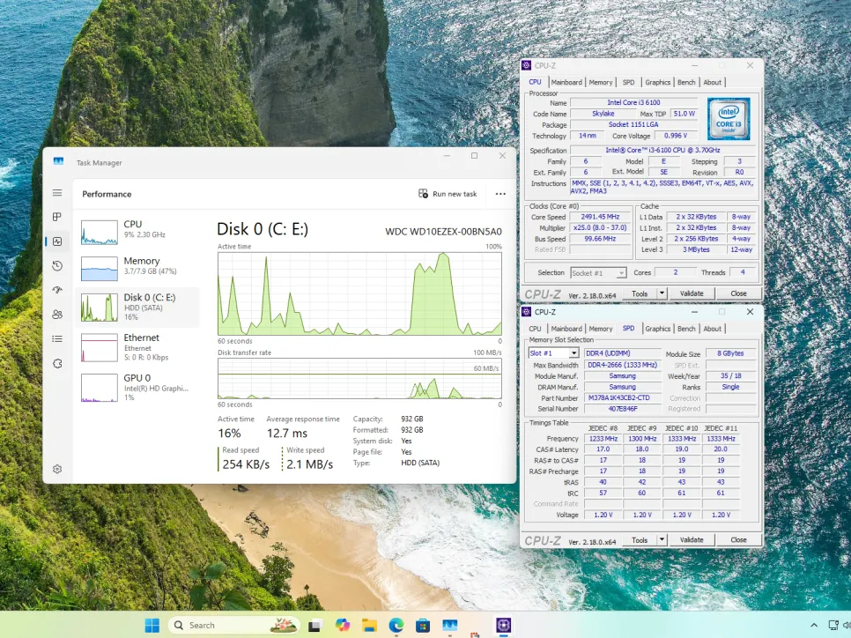Screen dimensions: 851x638
Task: Go to Processes page in Task Manager sidebar
Action: click(57, 217)
